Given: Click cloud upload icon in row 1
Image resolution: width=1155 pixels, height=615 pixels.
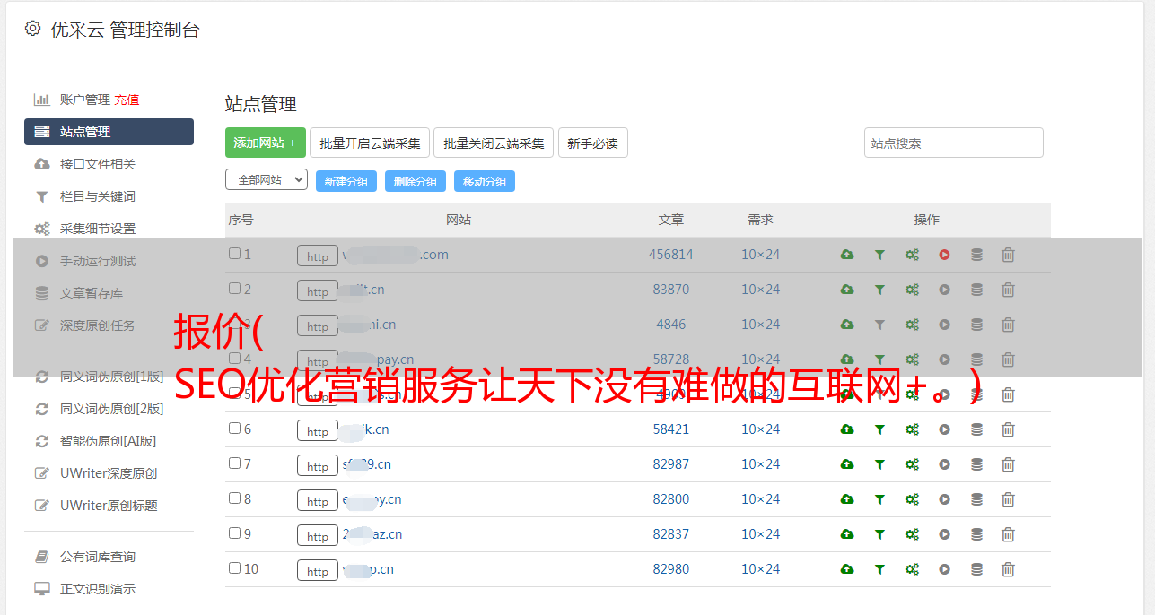Looking at the screenshot, I should [x=847, y=255].
